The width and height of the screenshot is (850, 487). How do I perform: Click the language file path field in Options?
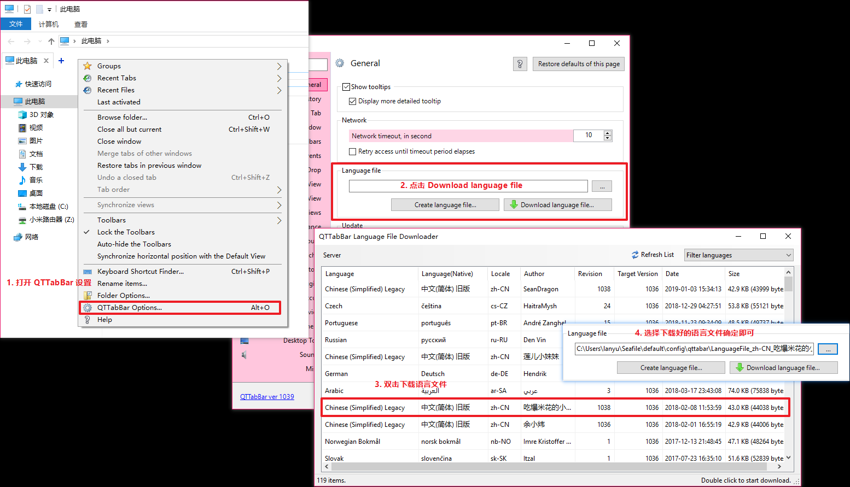(x=468, y=186)
